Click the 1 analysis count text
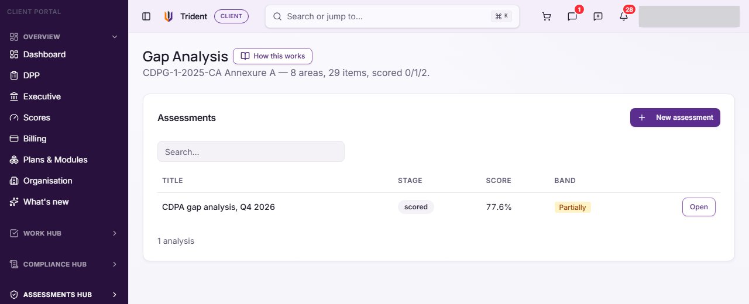This screenshot has width=749, height=304. [176, 241]
